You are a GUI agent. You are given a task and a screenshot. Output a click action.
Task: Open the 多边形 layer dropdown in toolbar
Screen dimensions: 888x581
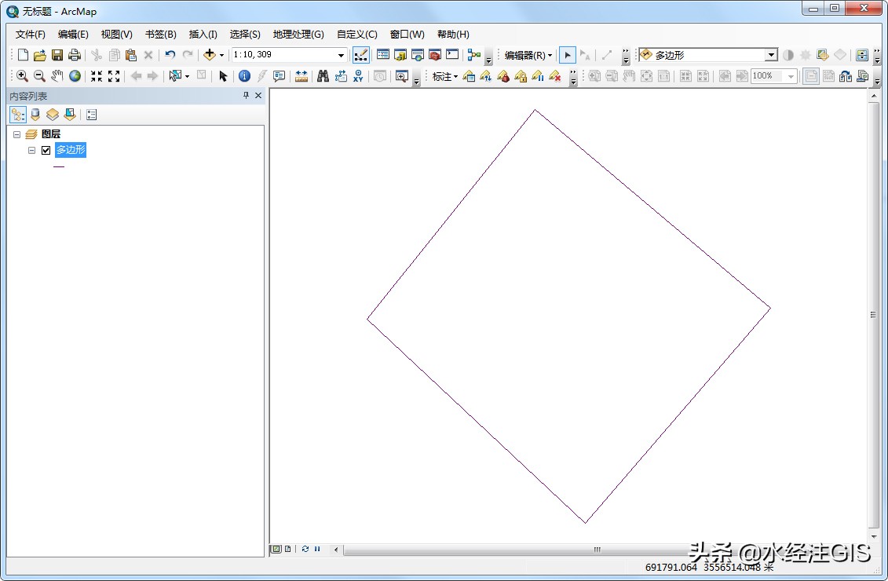pyautogui.click(x=771, y=55)
